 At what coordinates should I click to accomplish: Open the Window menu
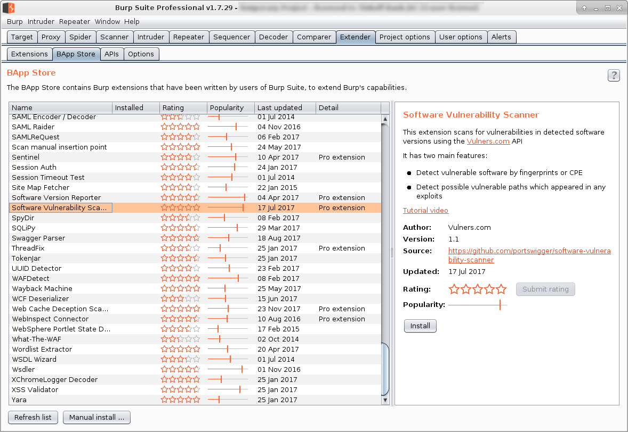click(107, 22)
